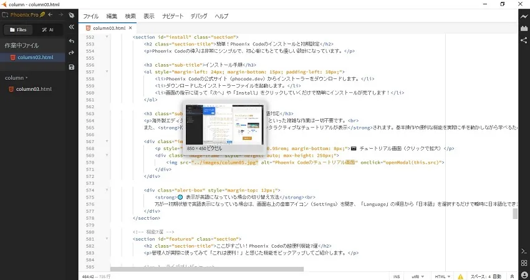This screenshot has width=530, height=280.
Task: Expand bottom panel with double up chevron
Action: [x=512, y=277]
